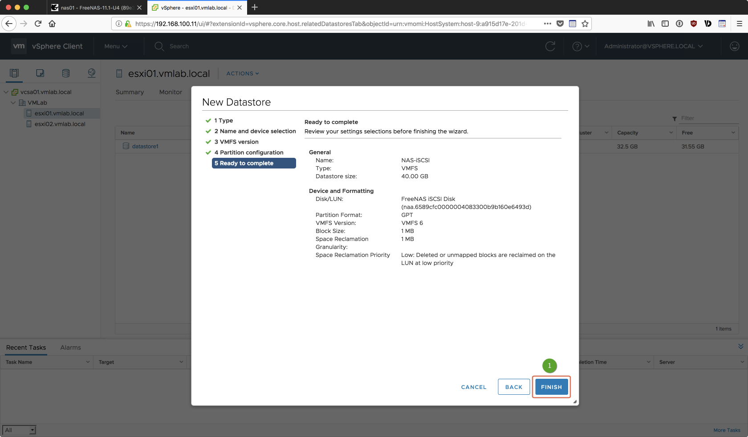Screen dimensions: 748x437
Task: Open the Networking inventory icon
Action: (92, 73)
